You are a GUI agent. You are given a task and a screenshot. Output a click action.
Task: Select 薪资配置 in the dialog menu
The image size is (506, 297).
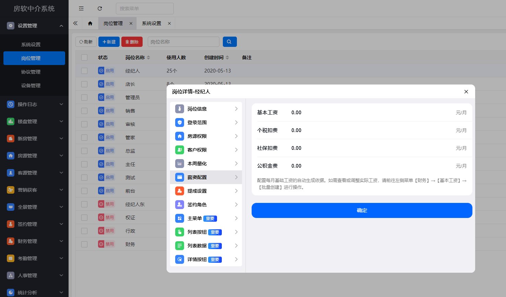[206, 177]
